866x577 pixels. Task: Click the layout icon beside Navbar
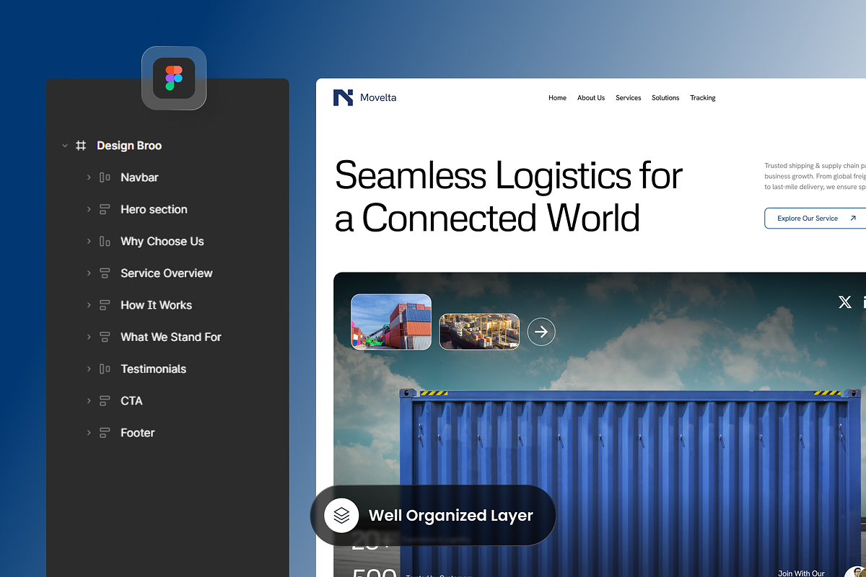pyautogui.click(x=105, y=177)
